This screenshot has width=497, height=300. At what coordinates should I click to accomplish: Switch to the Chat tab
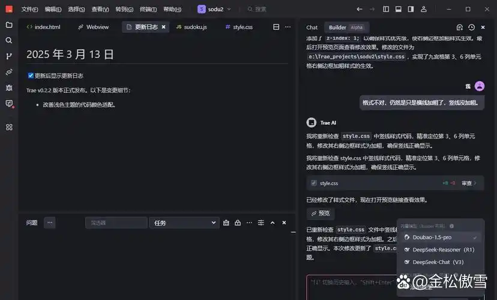[x=312, y=27]
